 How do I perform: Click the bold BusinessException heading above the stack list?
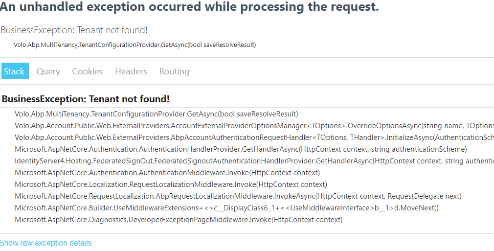86,99
